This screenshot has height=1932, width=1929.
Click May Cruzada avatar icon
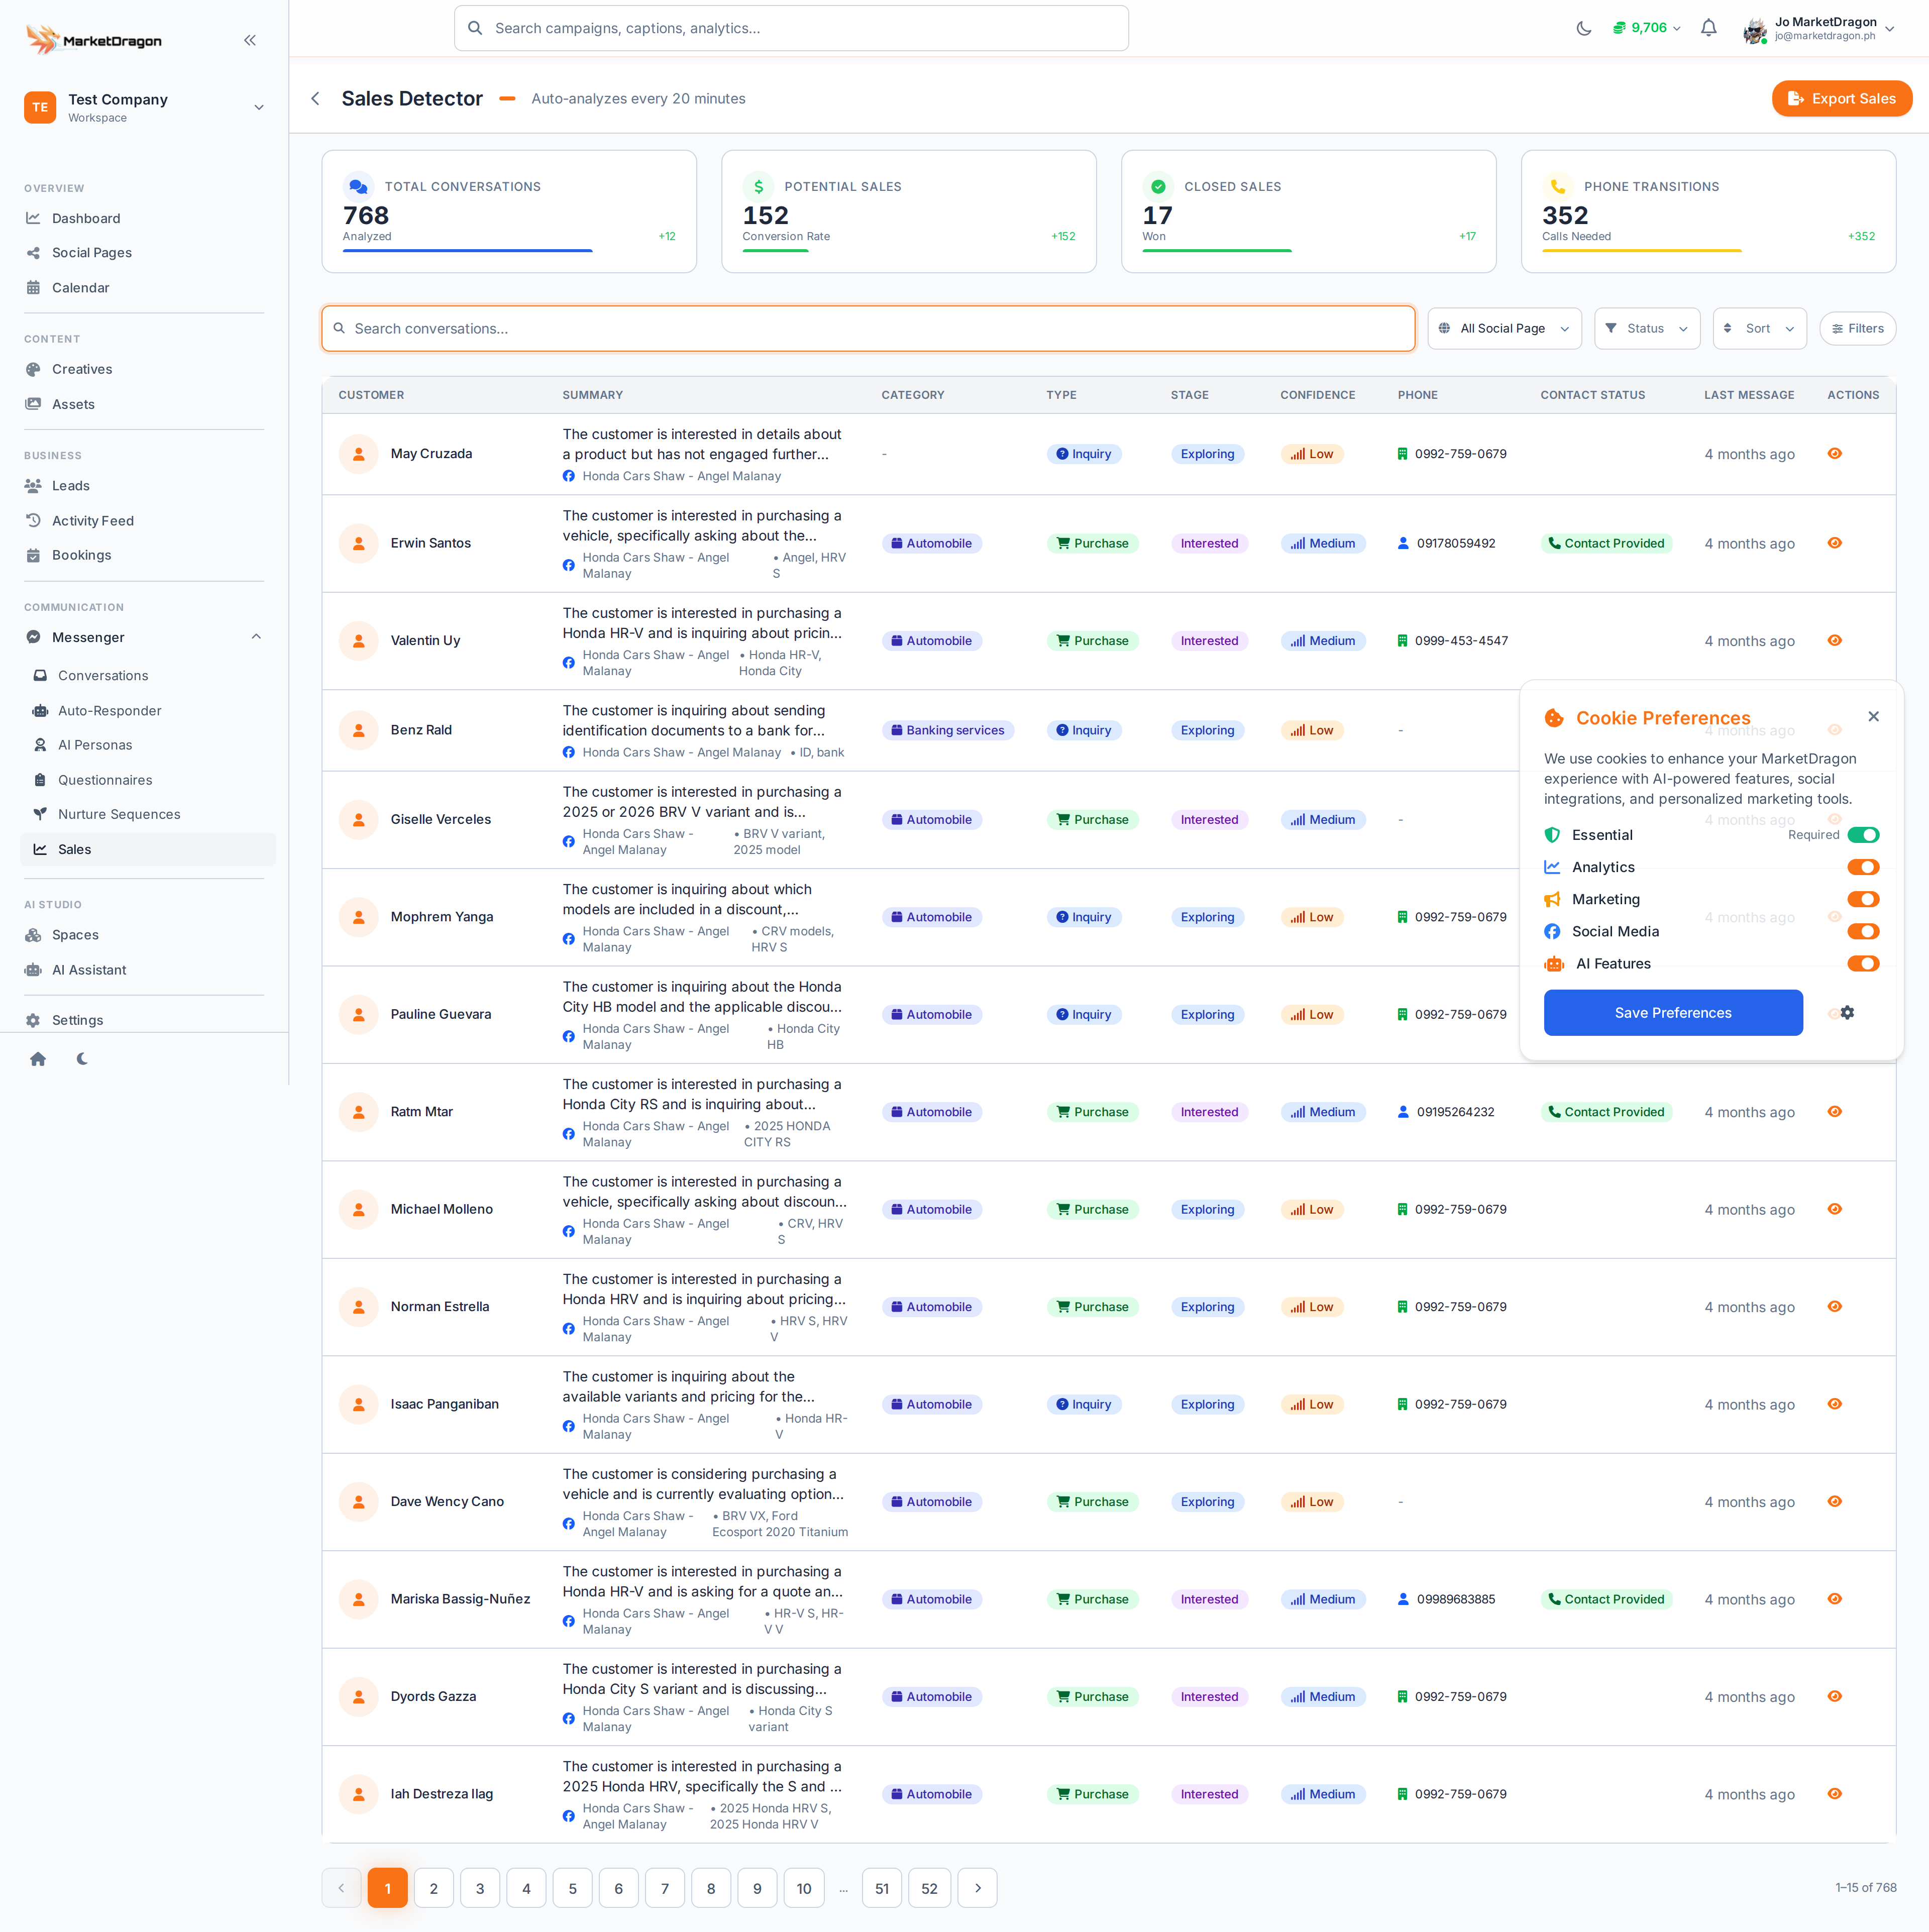358,454
